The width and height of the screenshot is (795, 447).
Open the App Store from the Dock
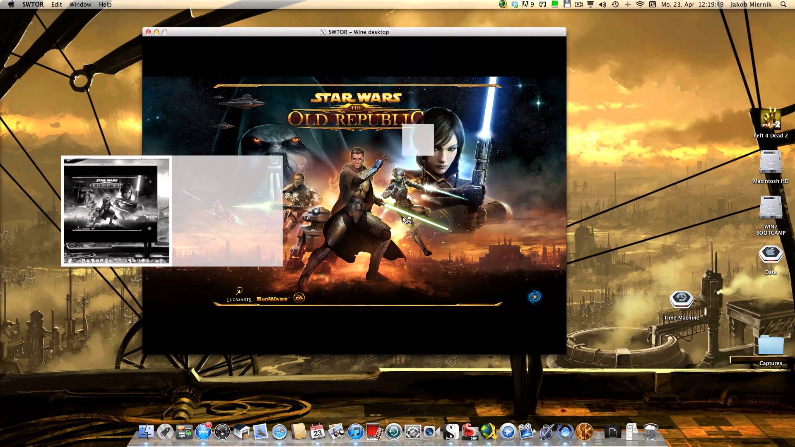(x=203, y=432)
